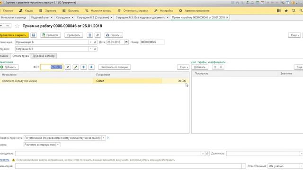
Task: Move accrual row down with arrow
Action: pos(91,67)
